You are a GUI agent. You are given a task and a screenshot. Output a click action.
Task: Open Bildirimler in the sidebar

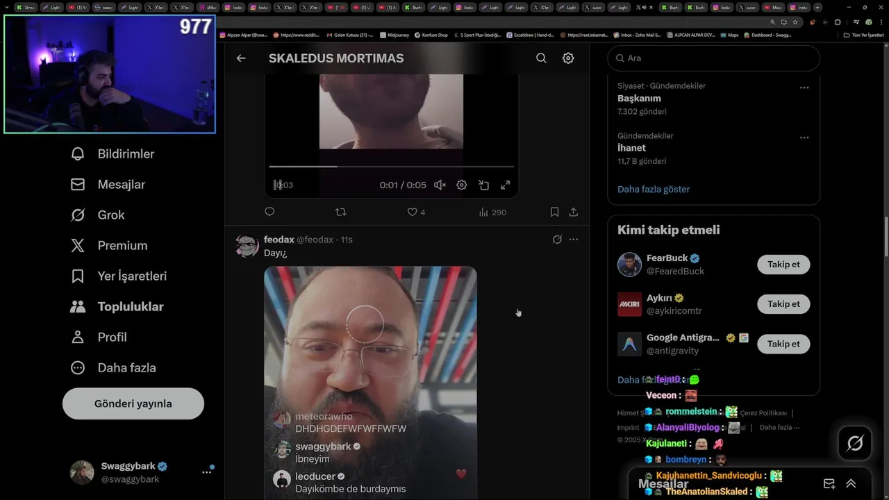(x=113, y=153)
